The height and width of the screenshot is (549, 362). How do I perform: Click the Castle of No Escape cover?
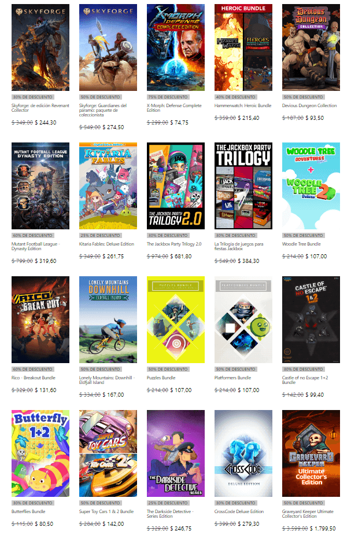click(311, 320)
